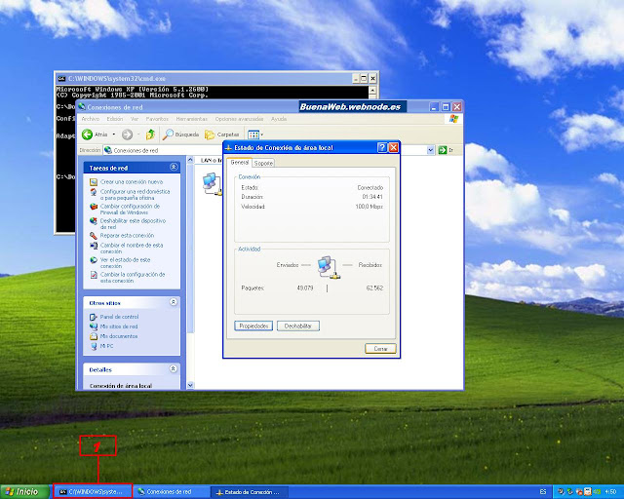Open Mis documentos link
This screenshot has width=624, height=499.
pyautogui.click(x=119, y=336)
